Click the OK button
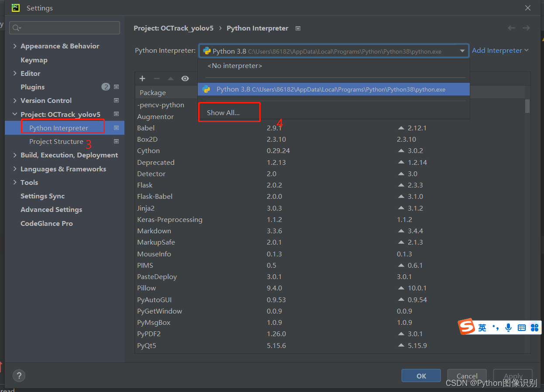 click(x=421, y=376)
